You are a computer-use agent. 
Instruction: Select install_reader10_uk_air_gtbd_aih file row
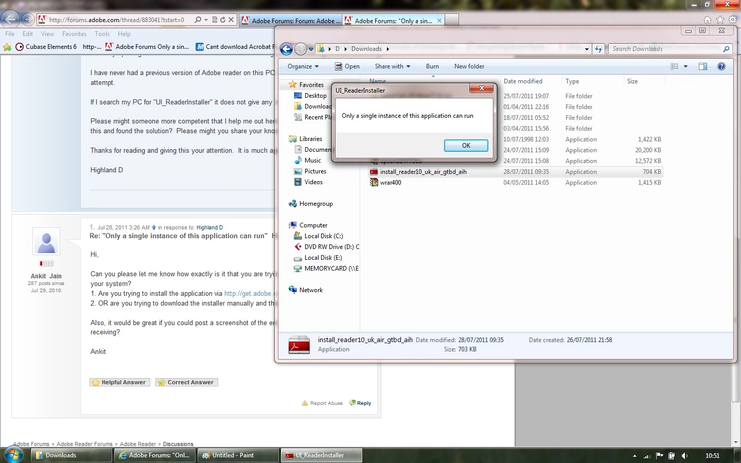tap(516, 172)
